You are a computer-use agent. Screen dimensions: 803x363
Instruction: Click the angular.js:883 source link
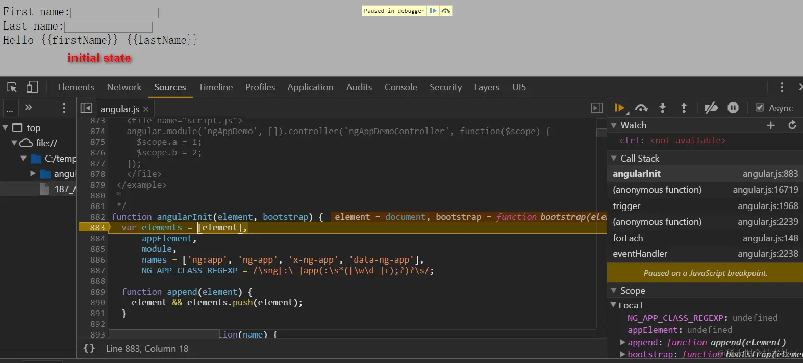click(x=770, y=174)
